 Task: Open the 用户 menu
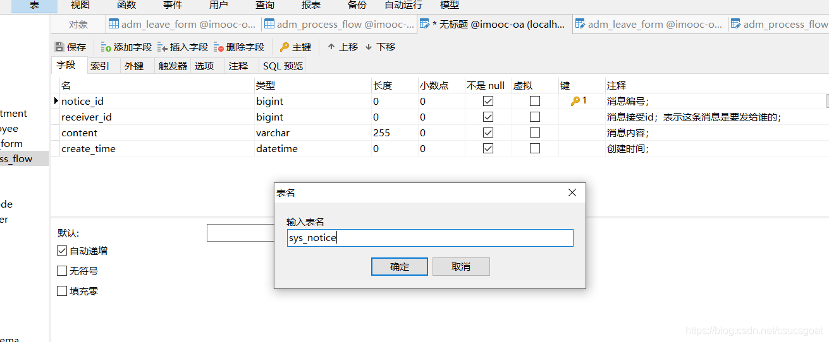[x=219, y=5]
